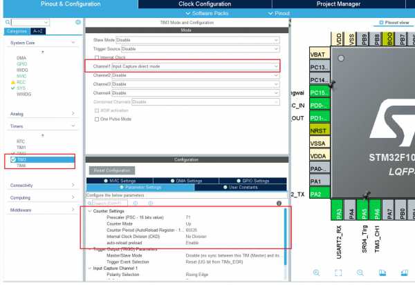Click the PC13 pin on the chip

(x=320, y=67)
